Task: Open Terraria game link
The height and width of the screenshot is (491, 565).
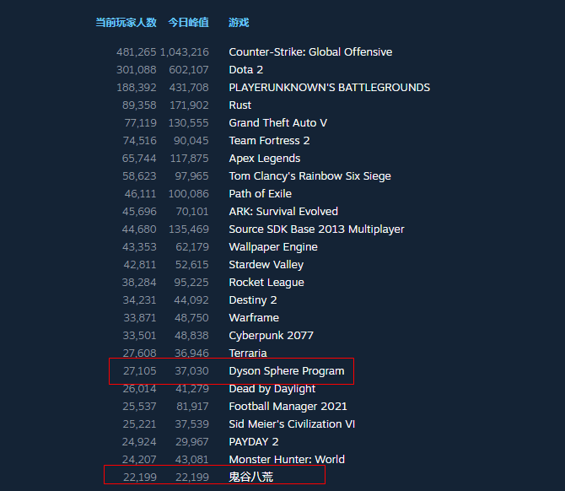Action: click(248, 353)
